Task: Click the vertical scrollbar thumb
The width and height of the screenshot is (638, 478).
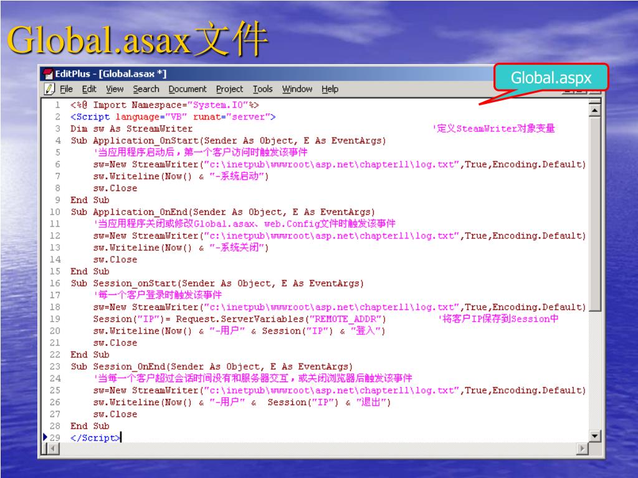Action: [x=594, y=214]
